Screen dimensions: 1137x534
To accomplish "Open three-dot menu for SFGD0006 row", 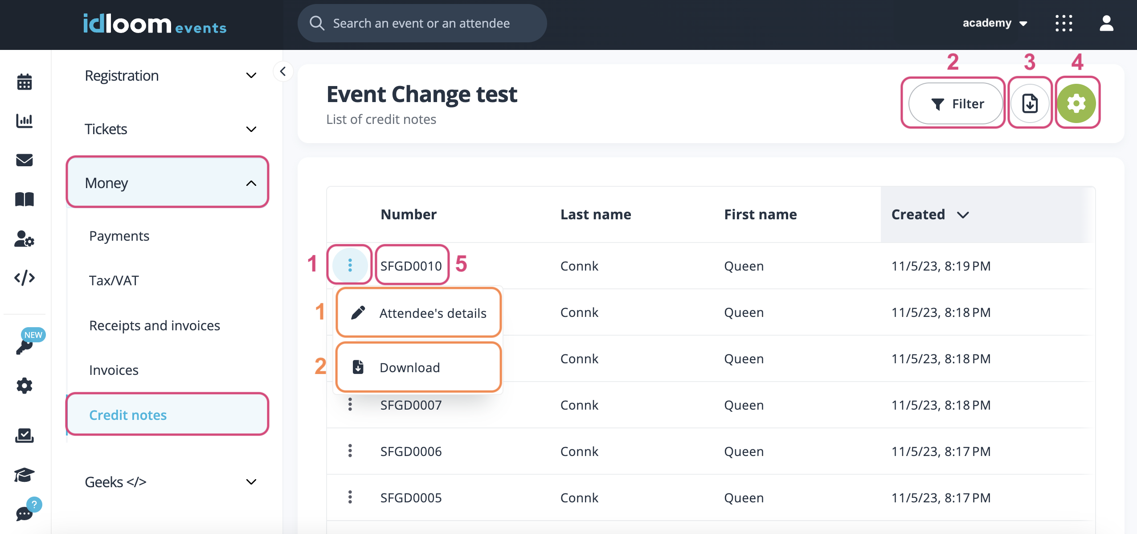I will pyautogui.click(x=350, y=451).
